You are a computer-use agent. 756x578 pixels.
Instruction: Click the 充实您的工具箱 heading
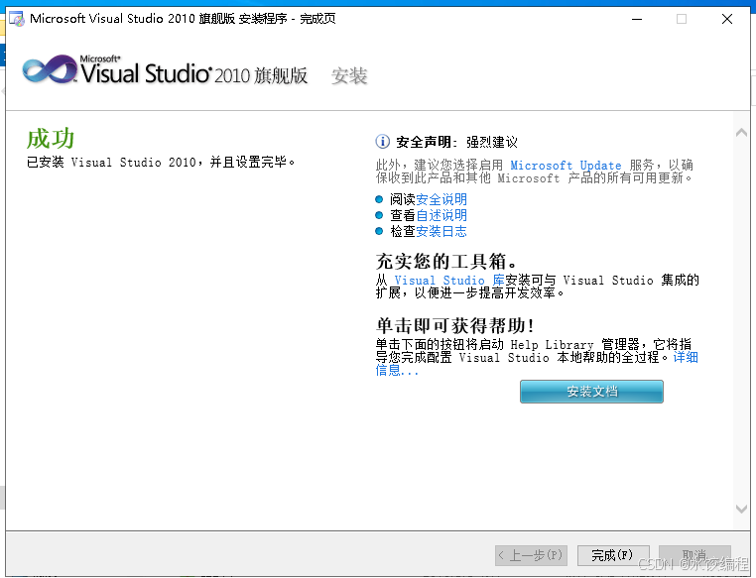(x=446, y=261)
